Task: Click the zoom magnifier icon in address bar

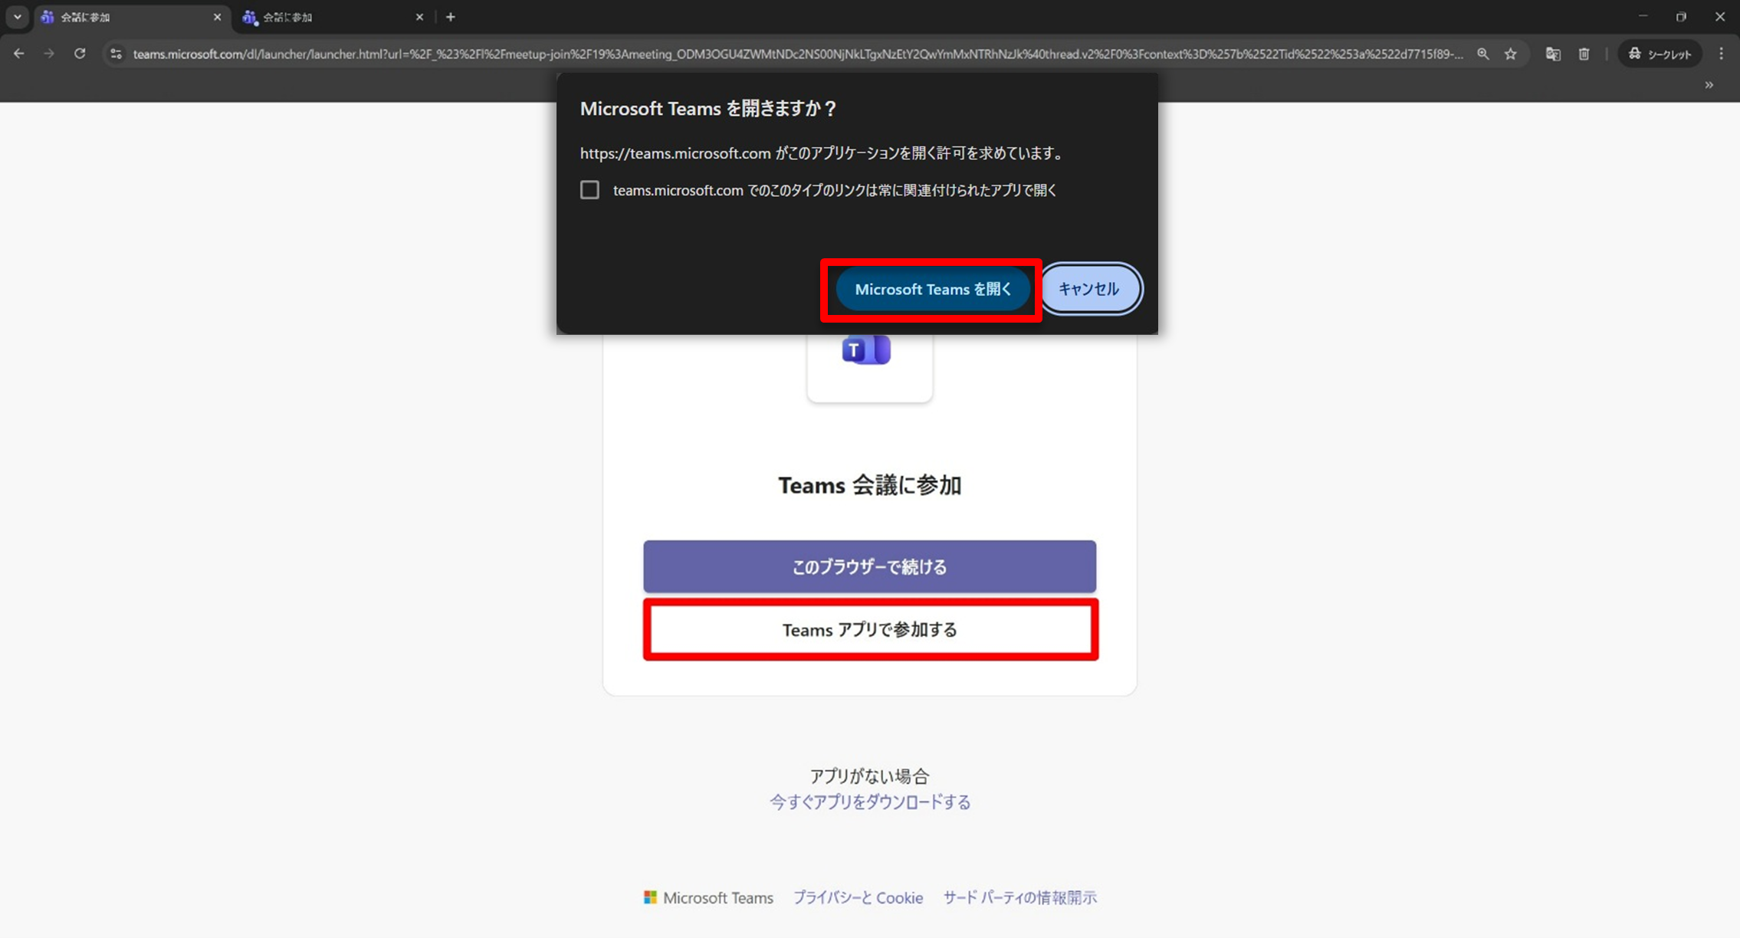Action: point(1483,54)
